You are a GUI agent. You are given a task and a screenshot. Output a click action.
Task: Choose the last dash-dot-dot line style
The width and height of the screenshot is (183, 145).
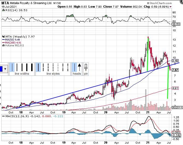click(68, 67)
